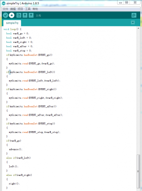Click the hasBeenSet(EVENT_left) if line

[31, 72]
